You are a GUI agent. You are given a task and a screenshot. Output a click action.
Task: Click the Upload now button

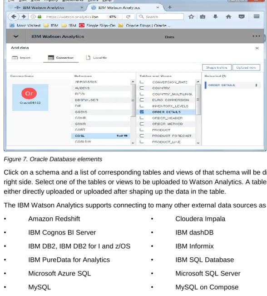[246, 67]
